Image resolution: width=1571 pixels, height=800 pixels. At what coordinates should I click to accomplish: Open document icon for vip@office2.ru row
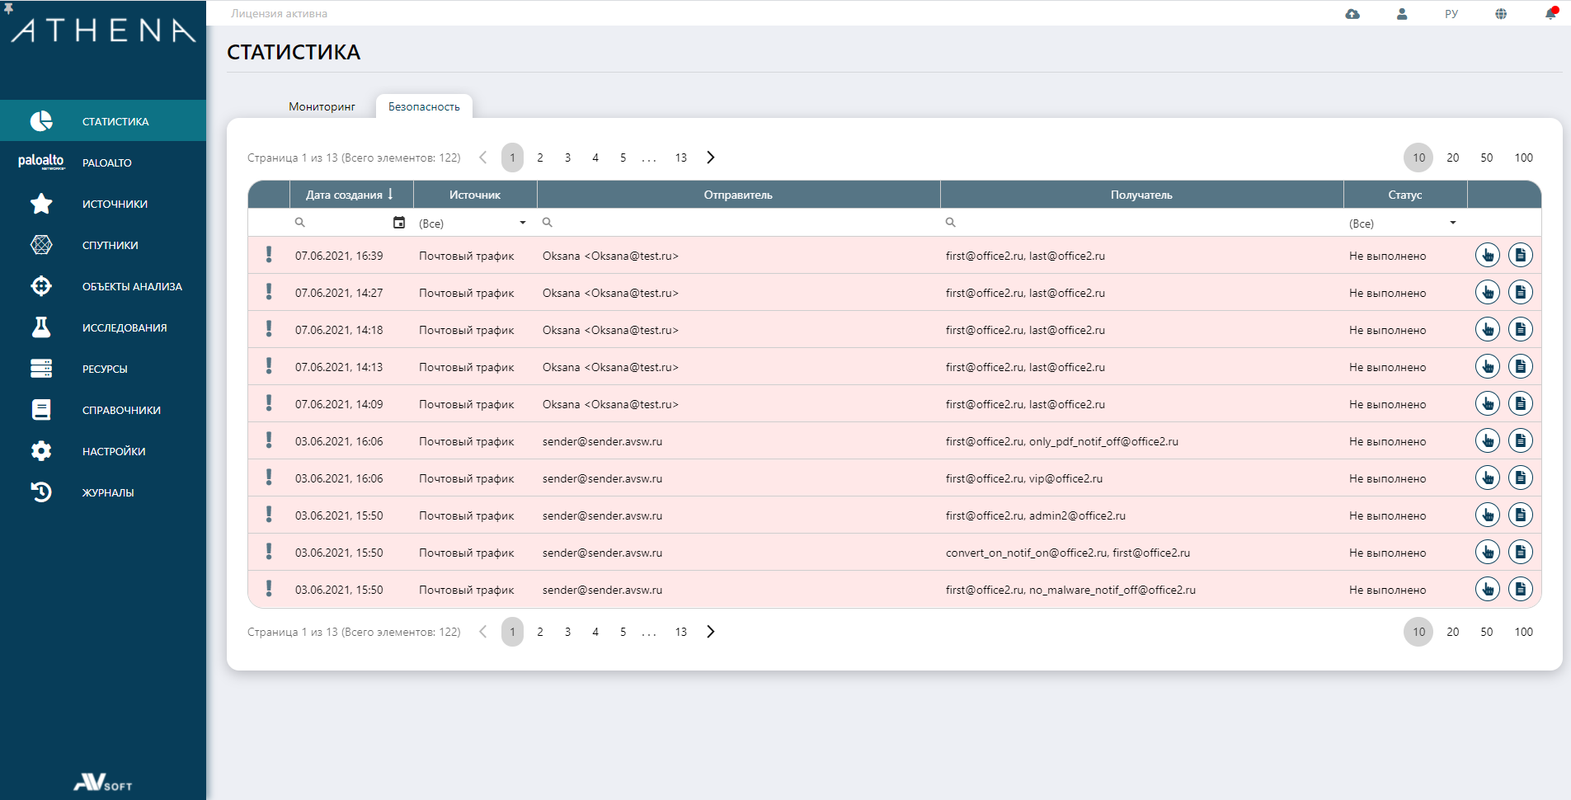tap(1521, 478)
